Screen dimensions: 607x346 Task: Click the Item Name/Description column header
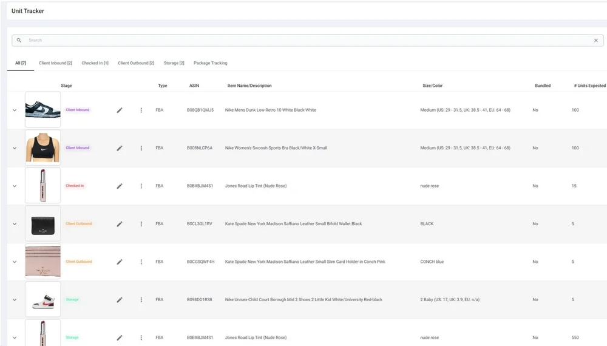tap(249, 86)
